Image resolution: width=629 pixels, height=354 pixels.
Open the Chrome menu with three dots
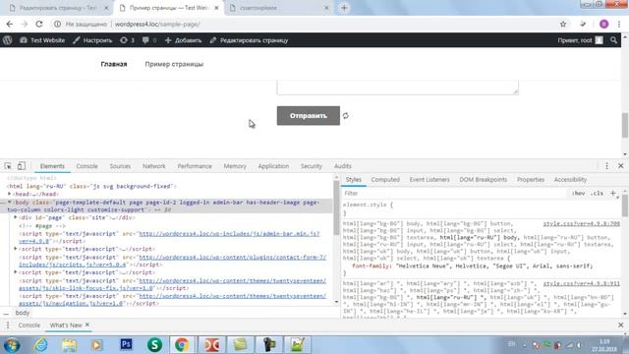coord(619,24)
